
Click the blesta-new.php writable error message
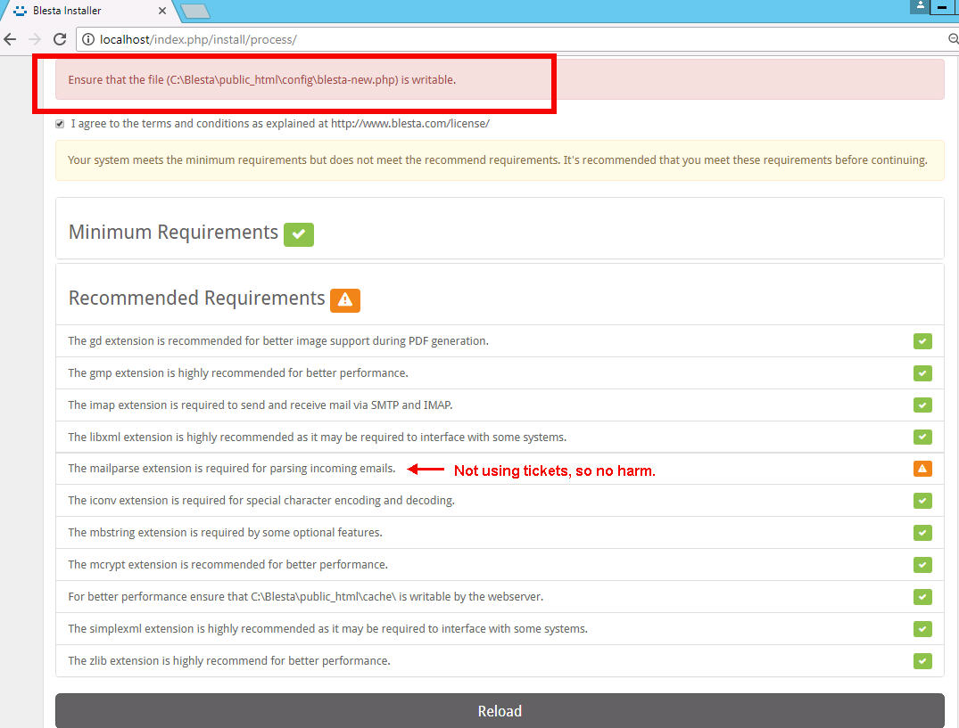[261, 80]
